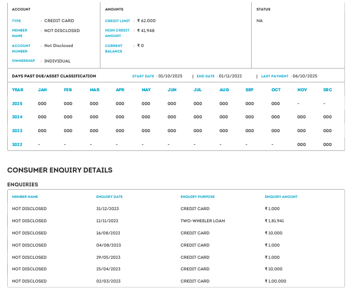Click the Enquiry Amount column header

pos(281,196)
